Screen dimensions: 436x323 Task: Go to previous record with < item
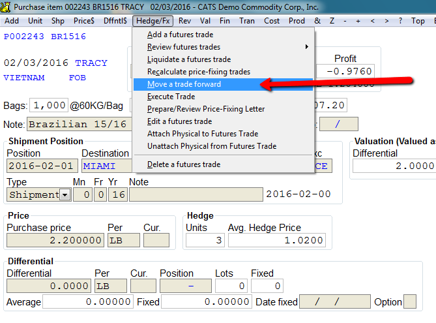tap(373, 21)
